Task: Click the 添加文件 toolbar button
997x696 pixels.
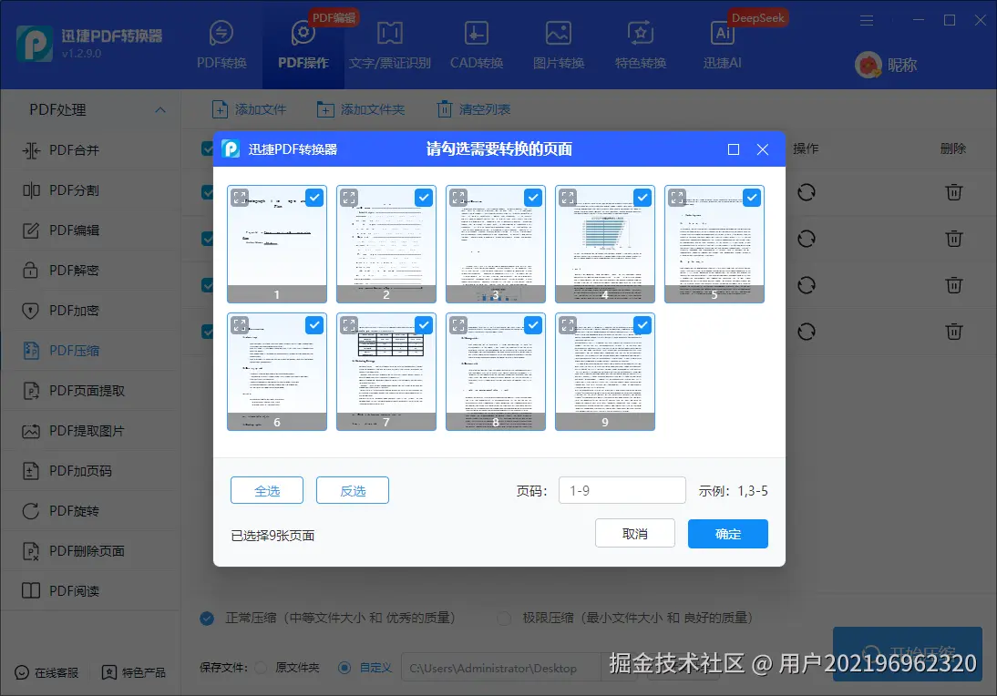Action: 249,109
